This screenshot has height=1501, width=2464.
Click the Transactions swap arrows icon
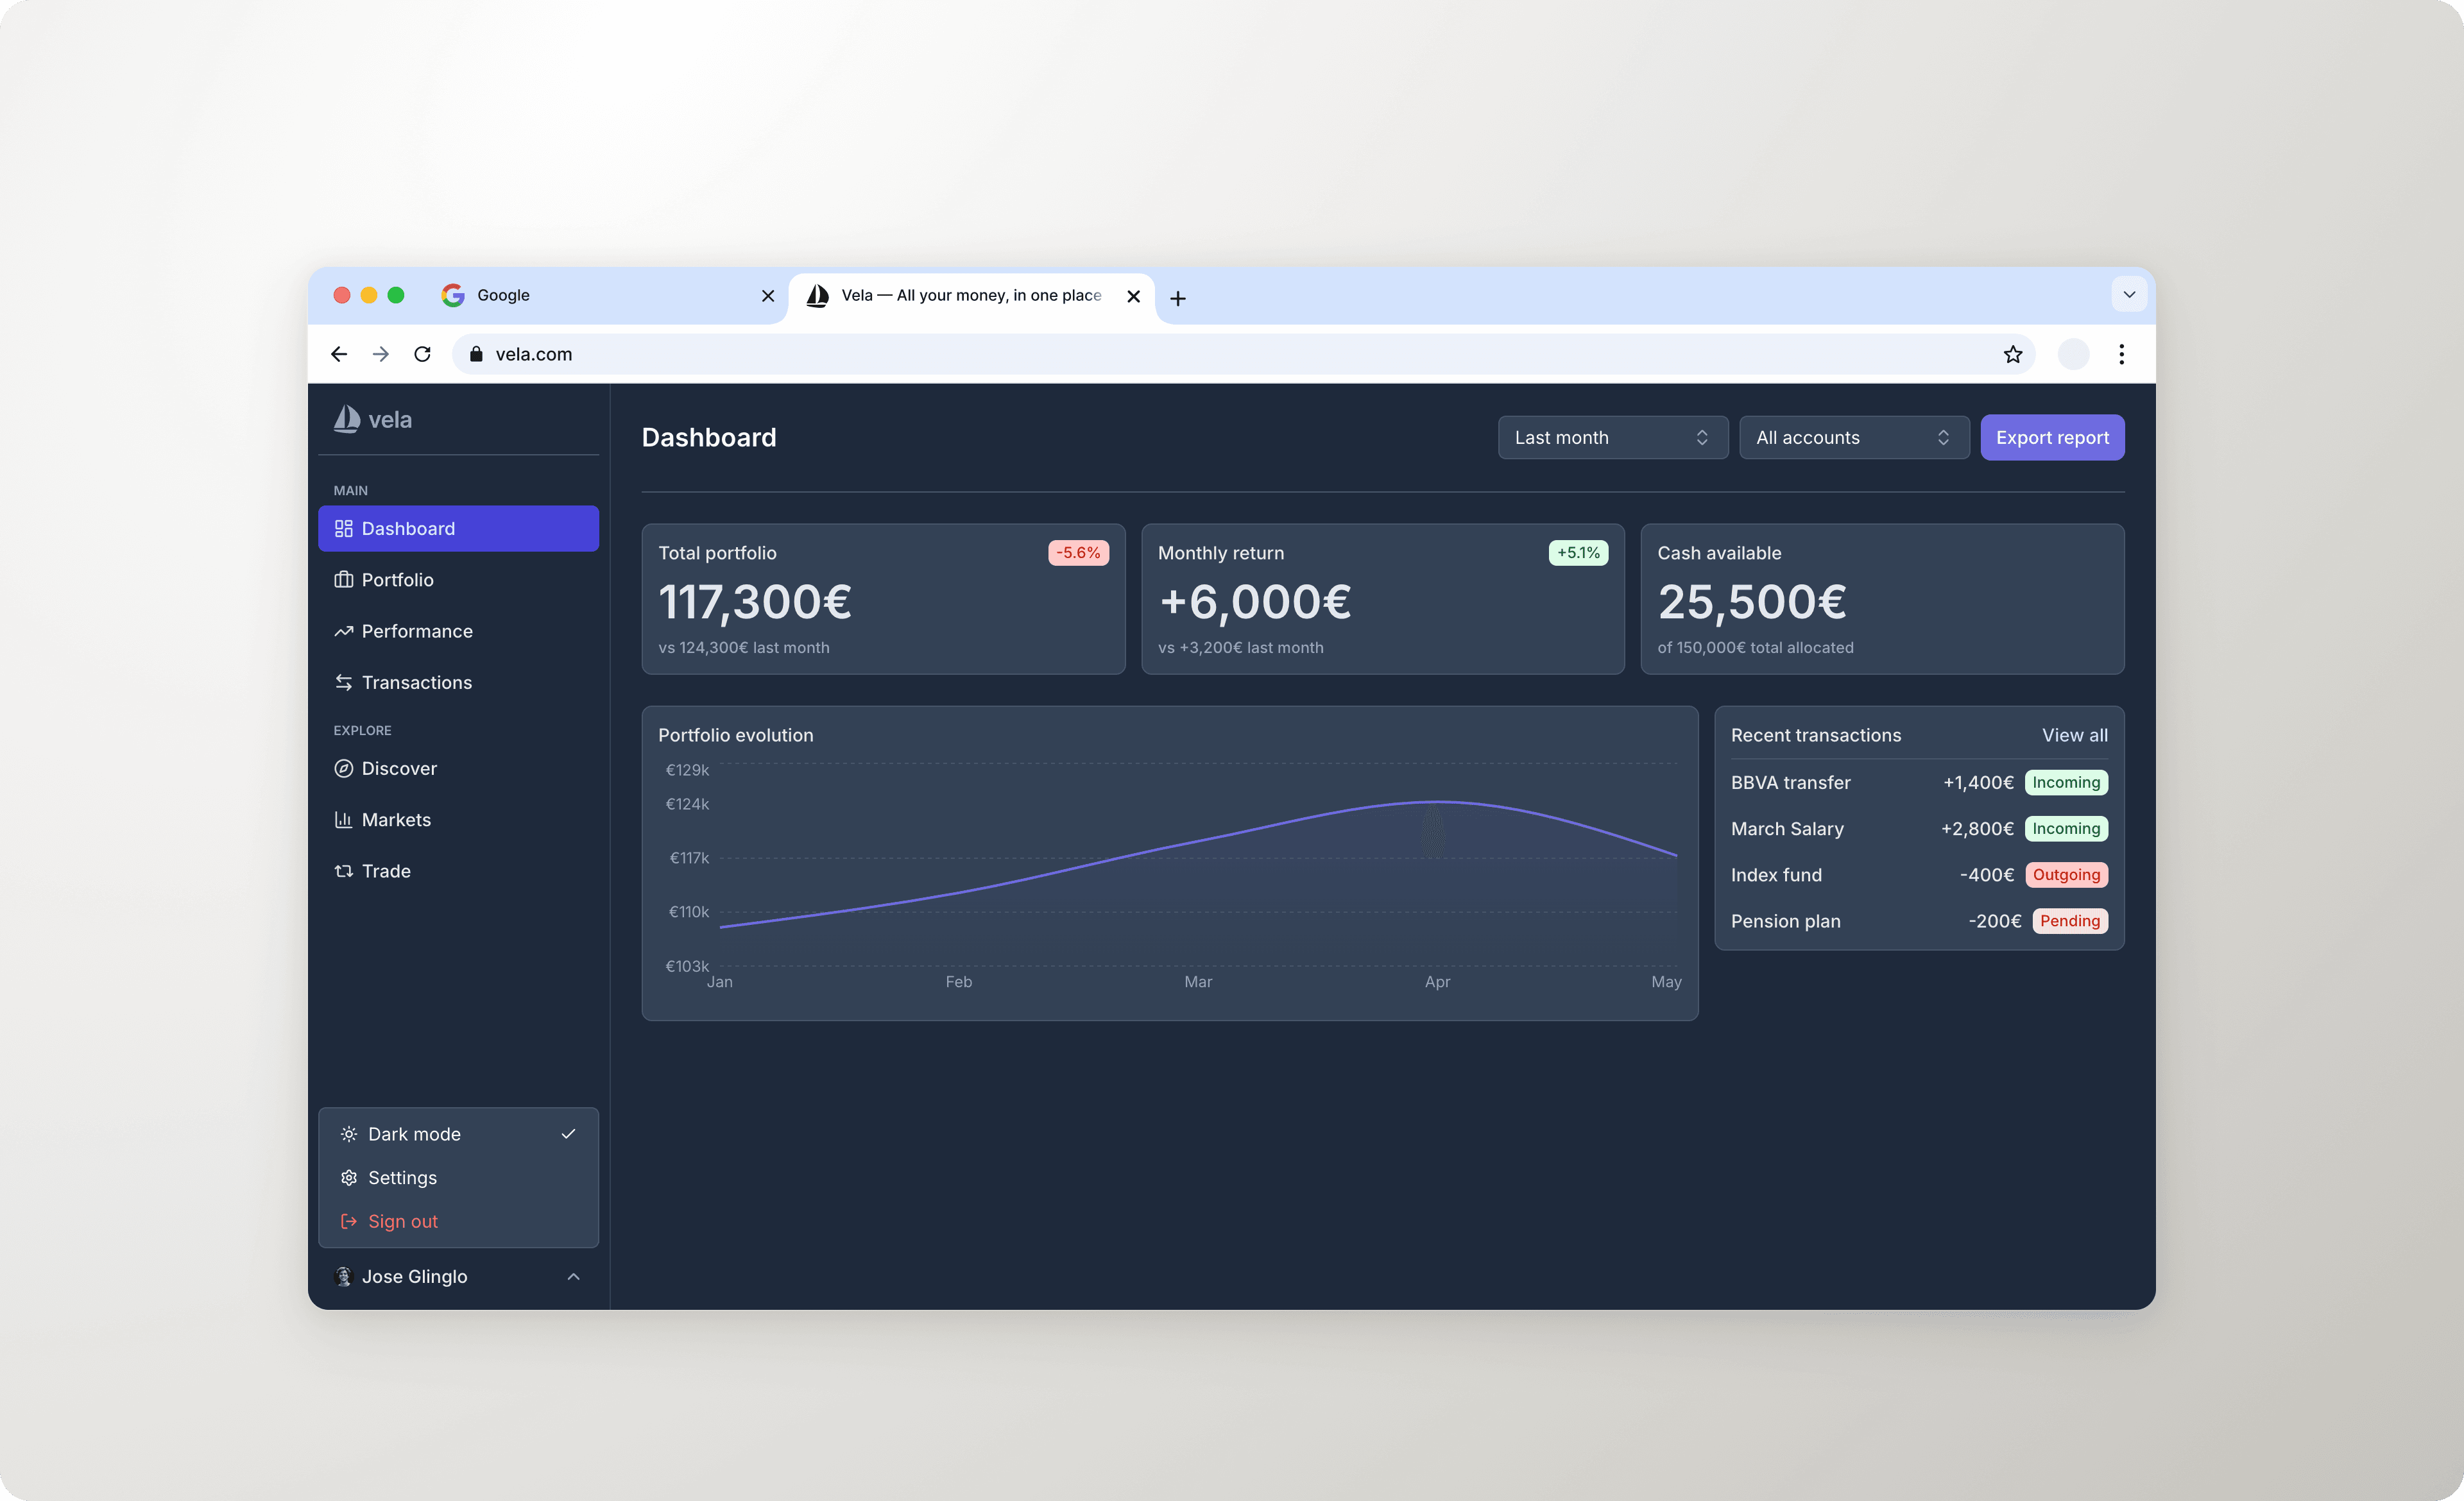tap(343, 683)
